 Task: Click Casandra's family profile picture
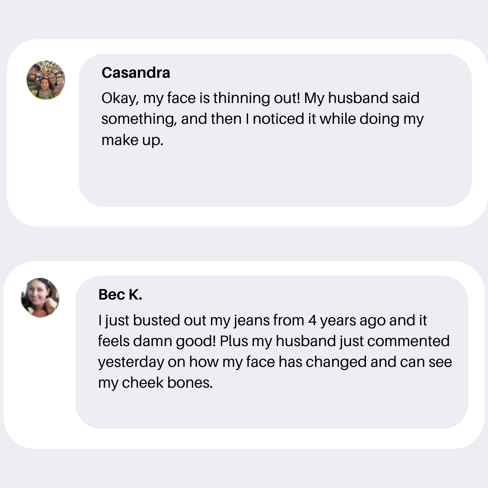click(x=46, y=80)
